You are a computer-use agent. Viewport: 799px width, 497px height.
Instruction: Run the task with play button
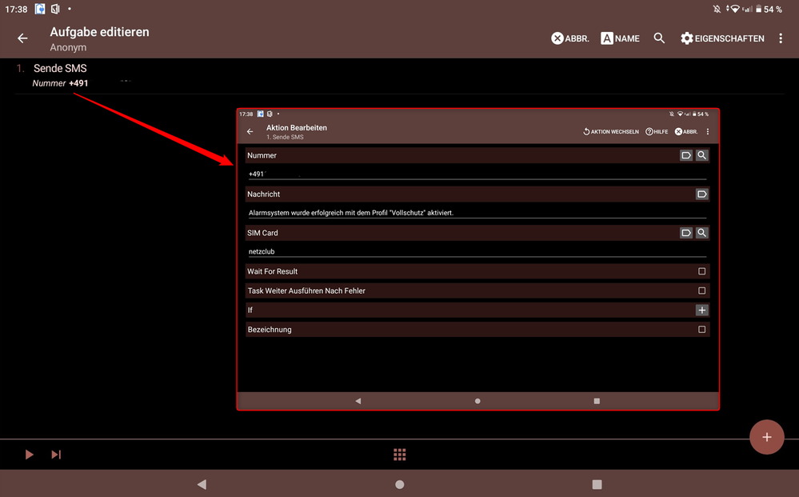point(30,455)
